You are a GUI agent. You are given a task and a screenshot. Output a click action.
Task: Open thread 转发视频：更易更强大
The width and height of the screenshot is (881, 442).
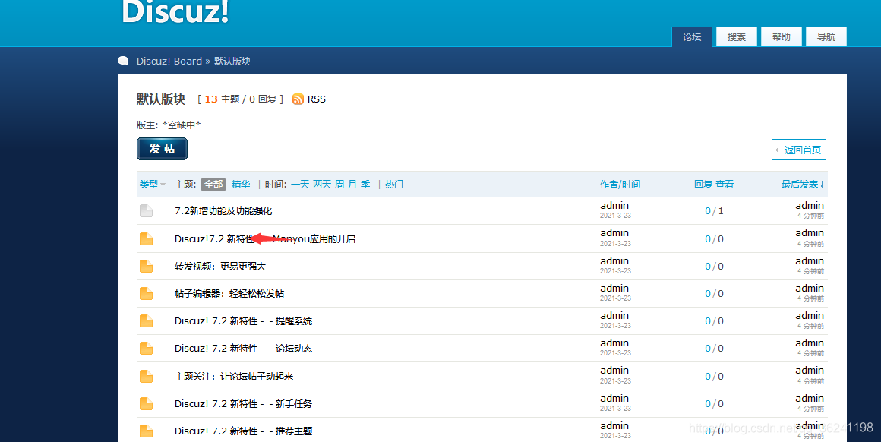coord(219,267)
